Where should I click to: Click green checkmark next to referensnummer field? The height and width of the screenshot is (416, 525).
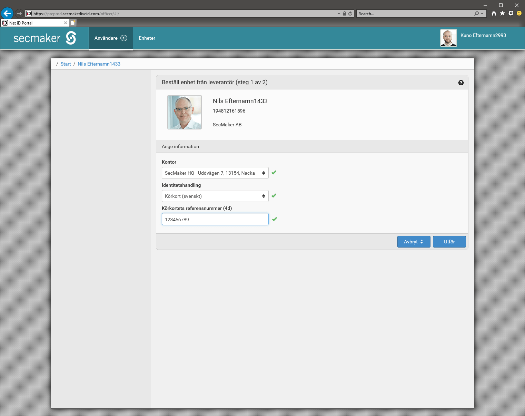click(x=275, y=219)
